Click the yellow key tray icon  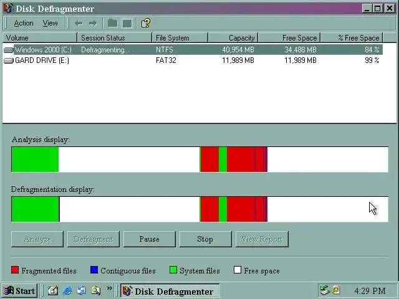(336, 290)
